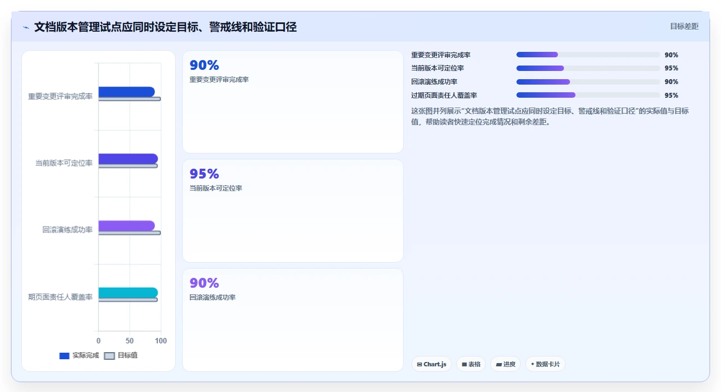Click the 过期页面责任人覆盖率 progress row label
The width and height of the screenshot is (721, 392).
point(444,96)
